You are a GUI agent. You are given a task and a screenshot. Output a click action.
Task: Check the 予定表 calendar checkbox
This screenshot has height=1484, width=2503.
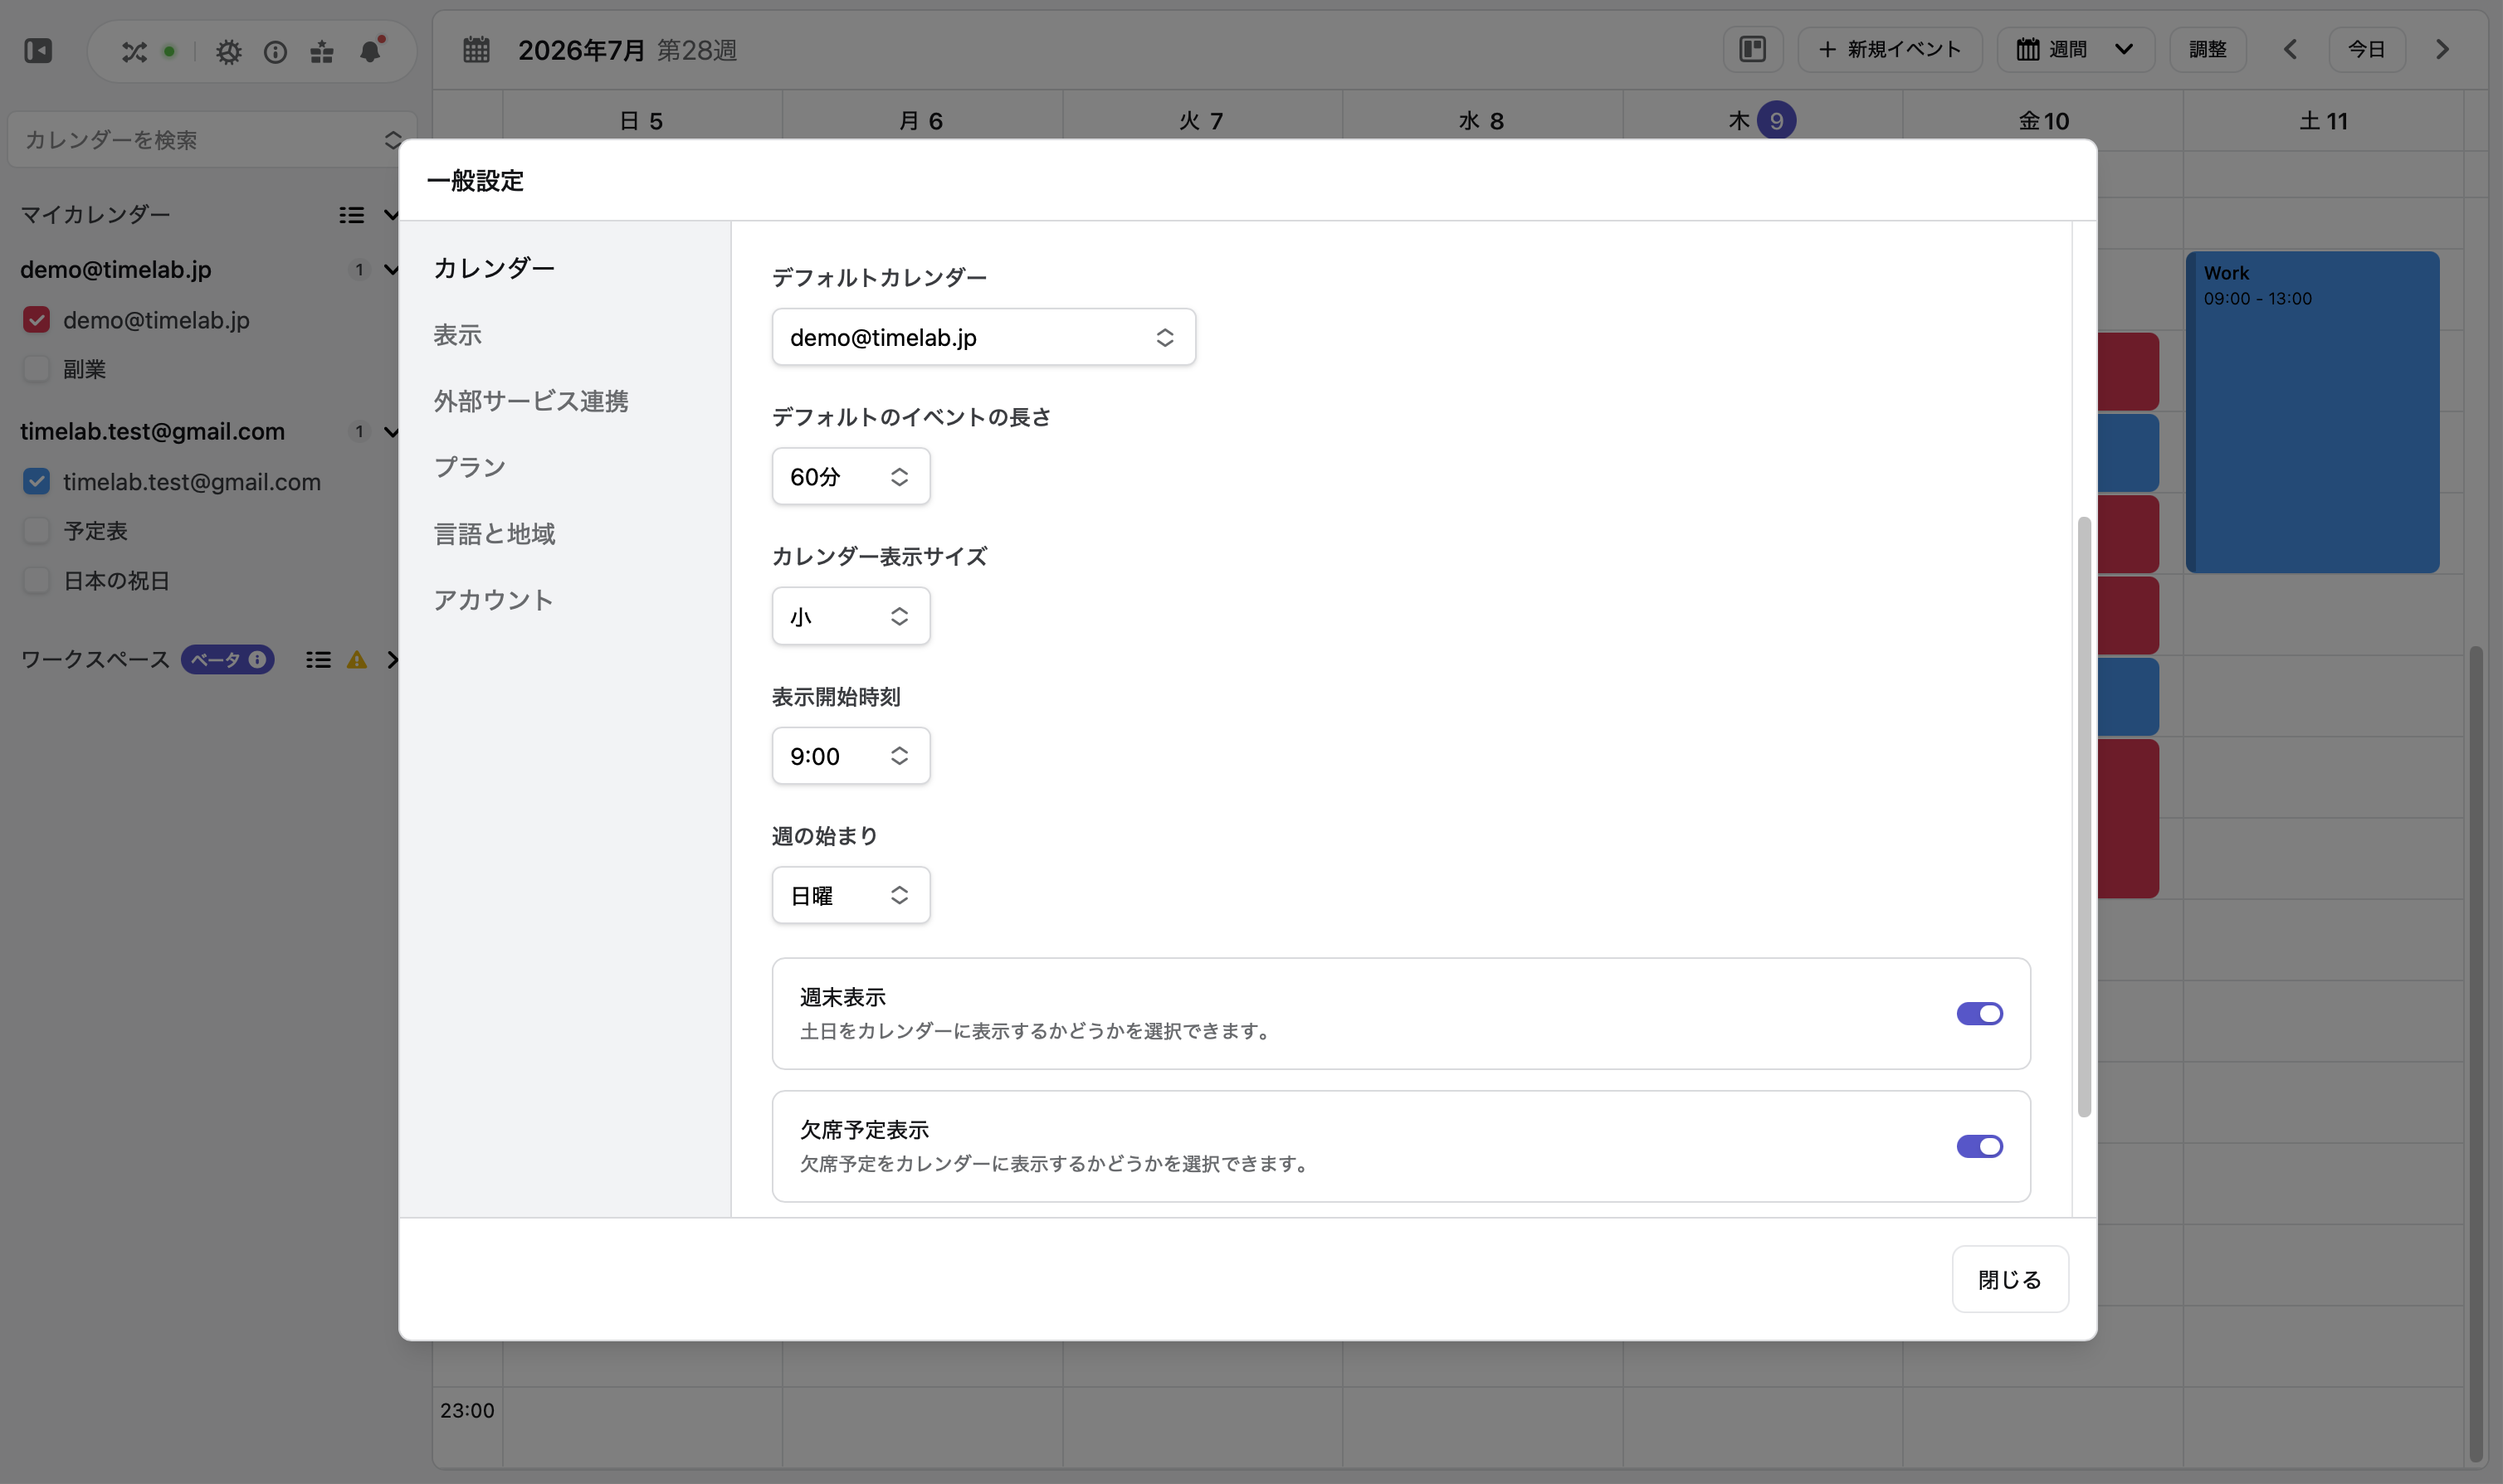(36, 531)
